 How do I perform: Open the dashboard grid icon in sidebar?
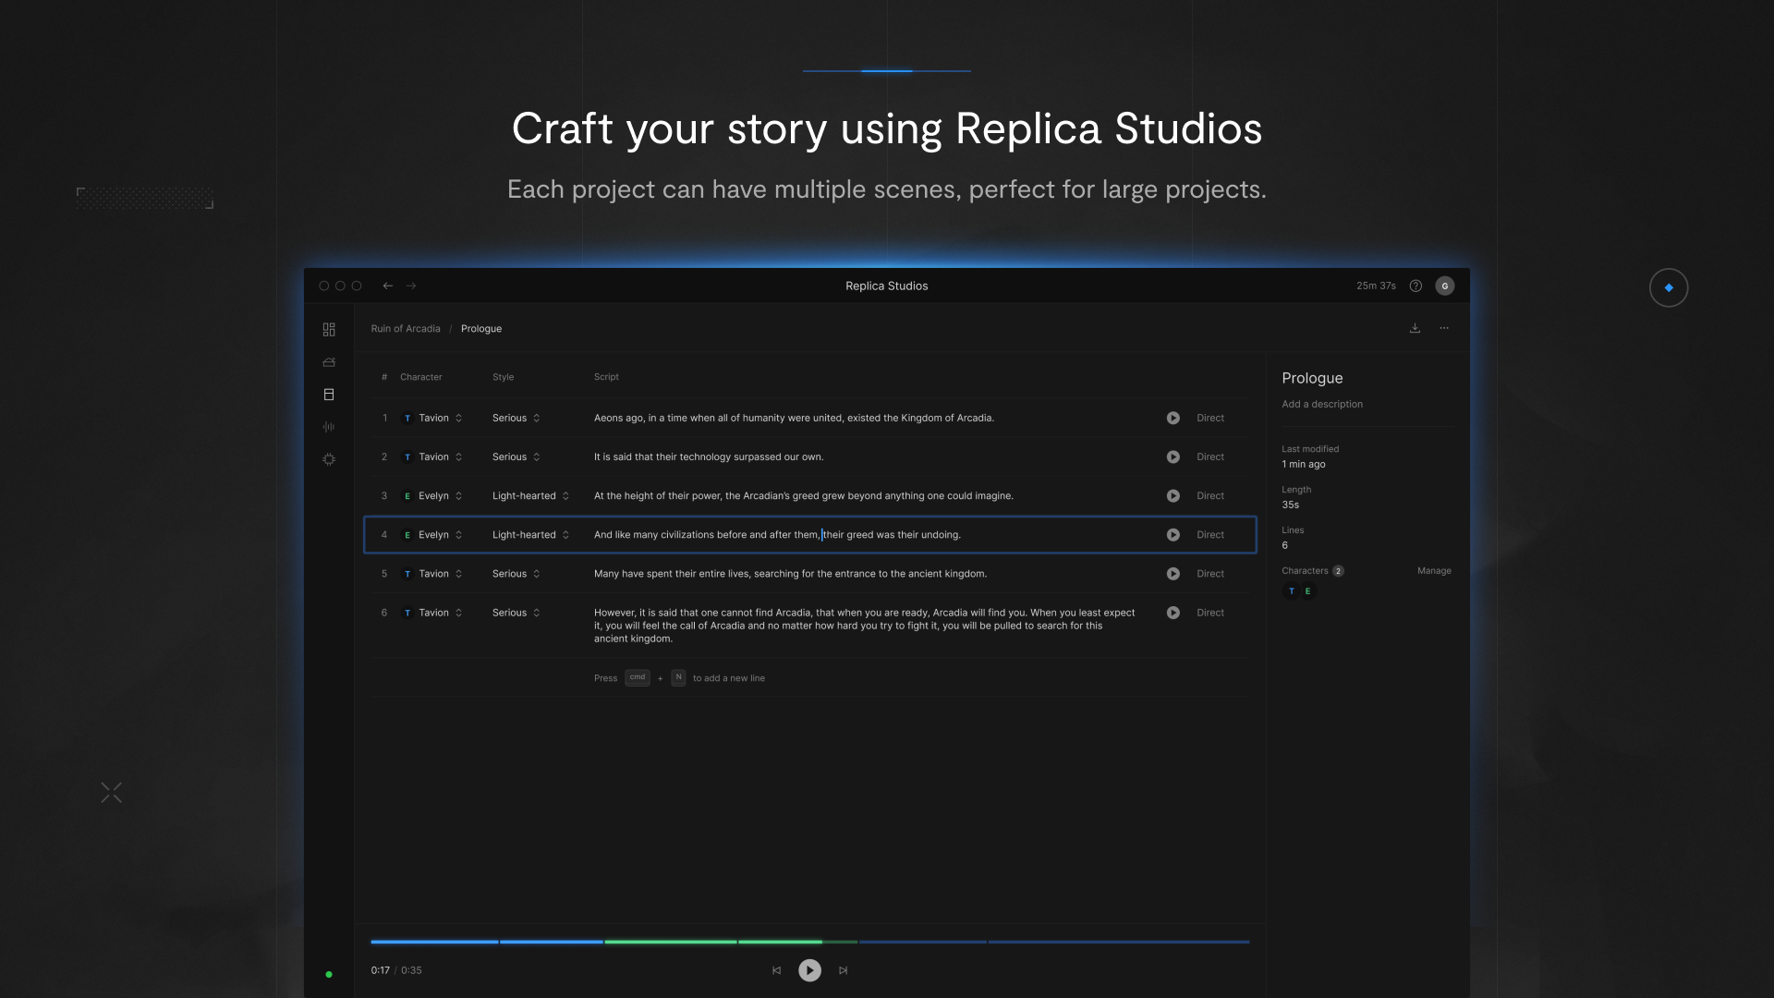329,330
